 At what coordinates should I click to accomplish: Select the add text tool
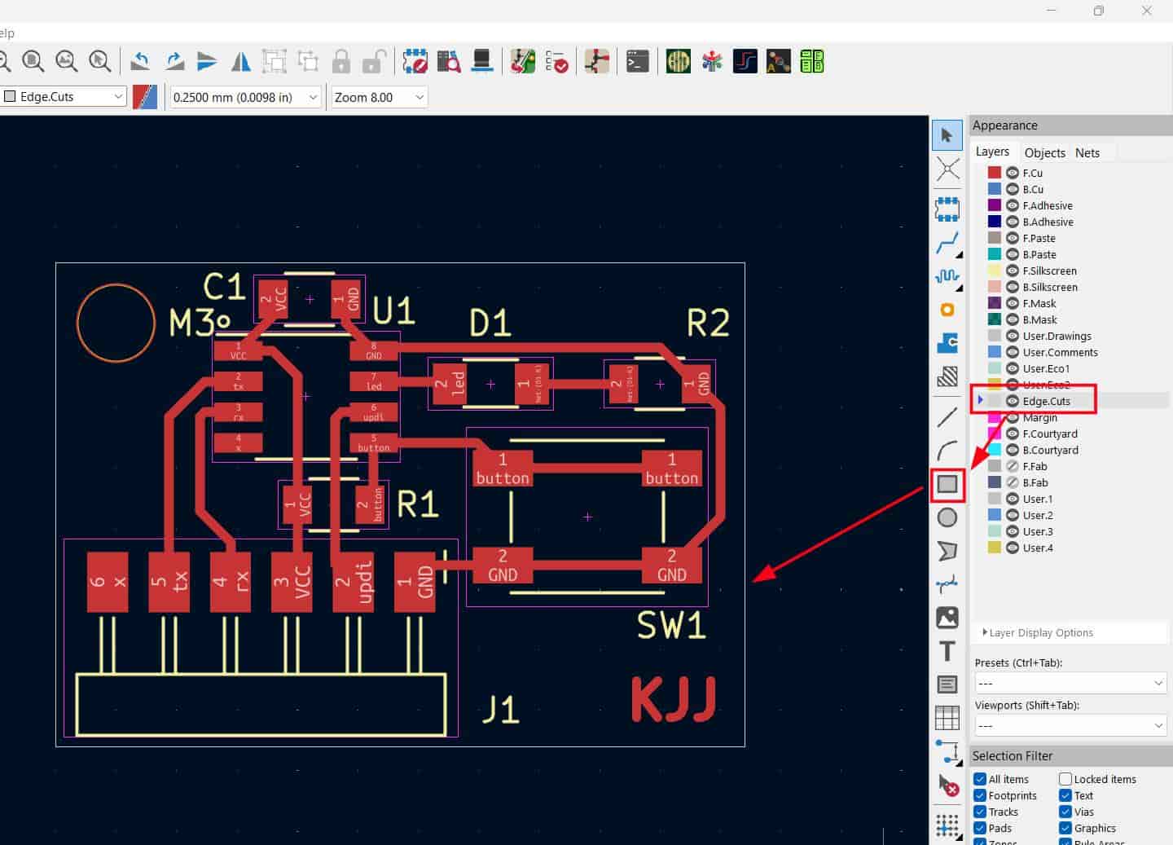tap(947, 651)
